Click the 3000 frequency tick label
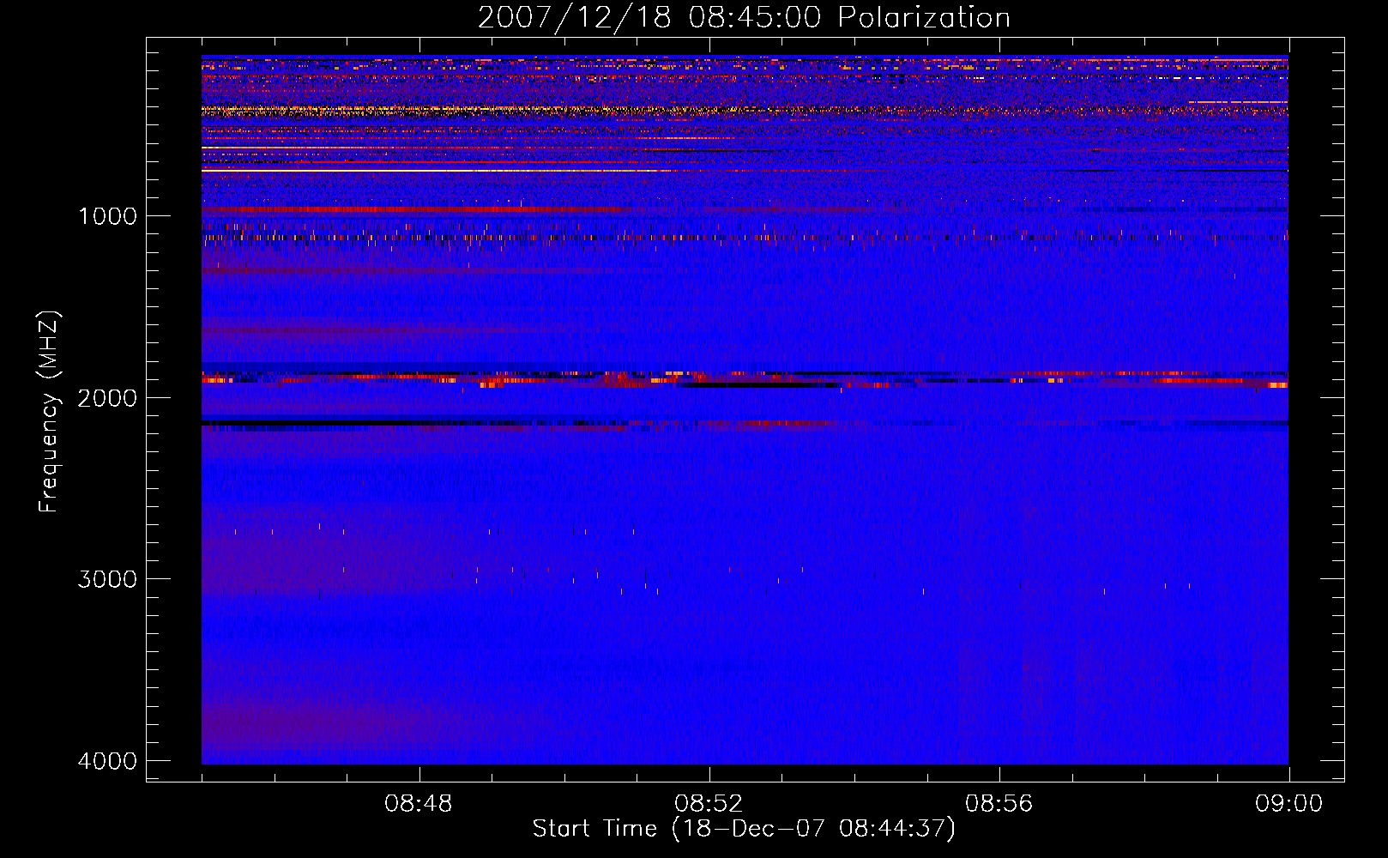This screenshot has width=1388, height=858. (107, 579)
